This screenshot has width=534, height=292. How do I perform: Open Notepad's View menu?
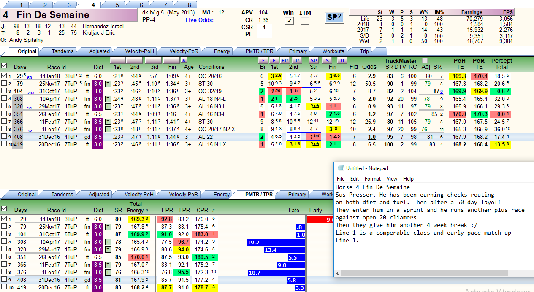[x=392, y=179]
